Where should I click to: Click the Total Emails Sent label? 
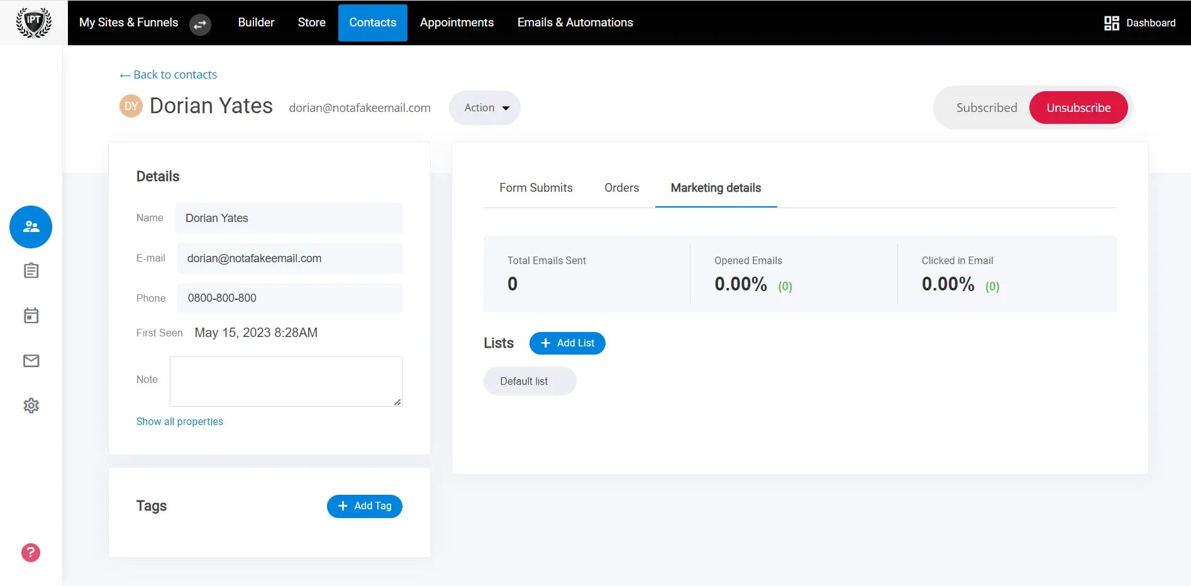point(546,261)
